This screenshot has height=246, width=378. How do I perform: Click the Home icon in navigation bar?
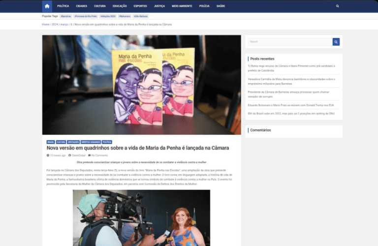(x=47, y=6)
